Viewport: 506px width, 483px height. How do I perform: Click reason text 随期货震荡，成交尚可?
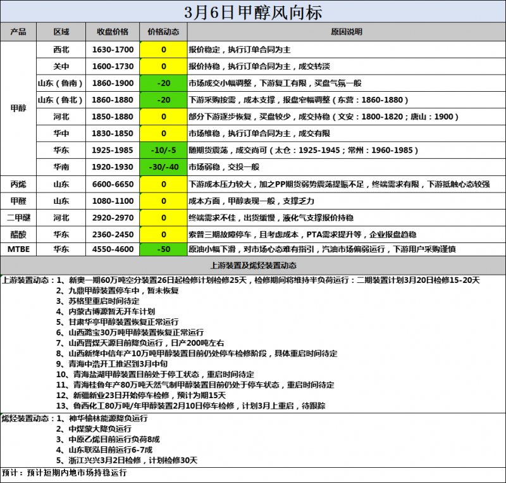(x=228, y=150)
